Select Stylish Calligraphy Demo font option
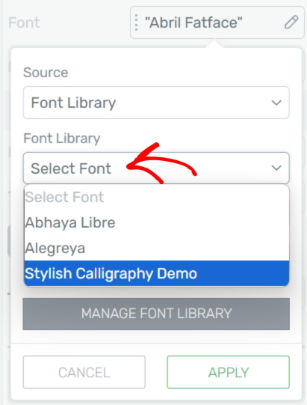Viewport: 307px width, 405px height. click(x=156, y=273)
